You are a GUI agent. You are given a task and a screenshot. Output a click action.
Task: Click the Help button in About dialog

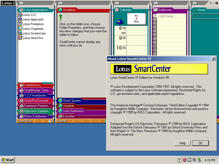tap(183, 143)
